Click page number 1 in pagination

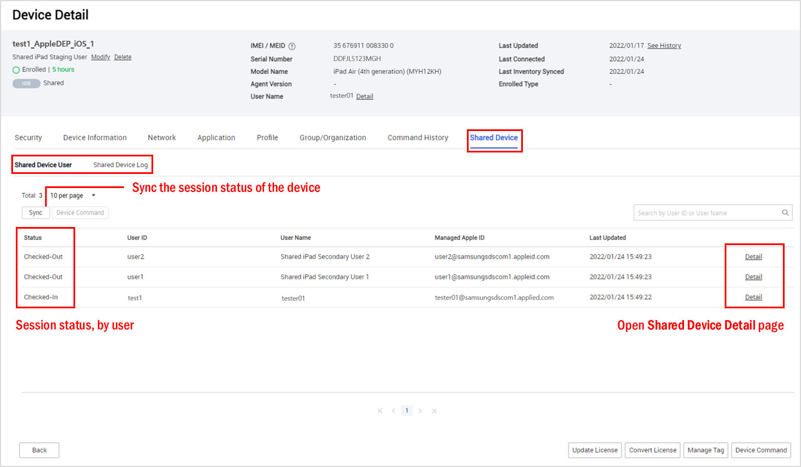[x=406, y=411]
